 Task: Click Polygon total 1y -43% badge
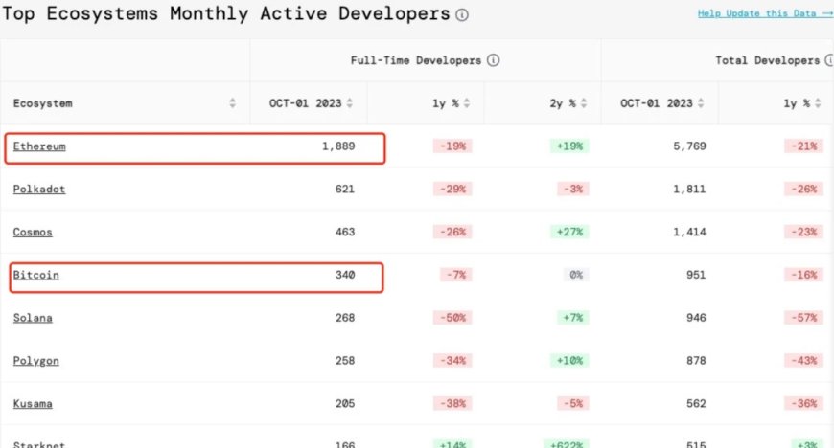click(803, 361)
